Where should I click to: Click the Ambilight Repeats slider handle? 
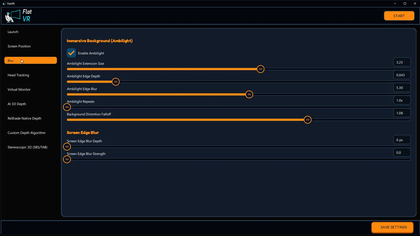[x=67, y=107]
